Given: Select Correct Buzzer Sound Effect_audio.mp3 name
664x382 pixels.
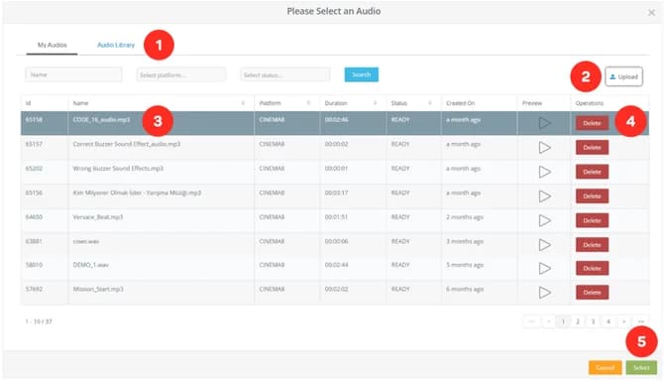Looking at the screenshot, I should [x=127, y=144].
